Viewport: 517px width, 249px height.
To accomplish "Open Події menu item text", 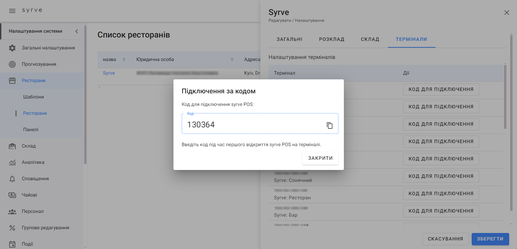I will (x=27, y=244).
